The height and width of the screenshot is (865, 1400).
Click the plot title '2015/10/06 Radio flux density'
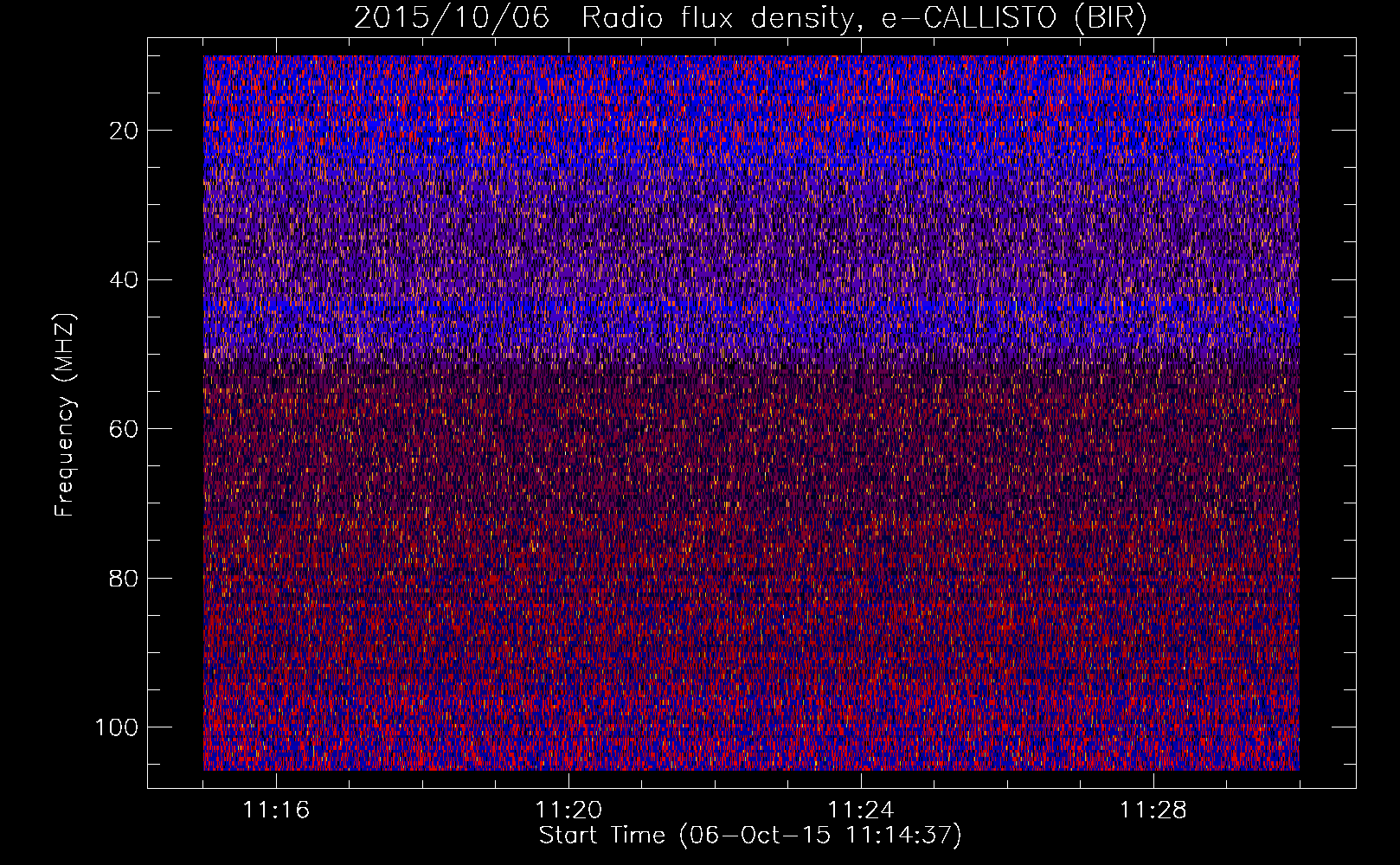750,18
